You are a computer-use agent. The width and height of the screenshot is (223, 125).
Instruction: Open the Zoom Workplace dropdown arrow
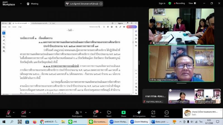[21, 4]
